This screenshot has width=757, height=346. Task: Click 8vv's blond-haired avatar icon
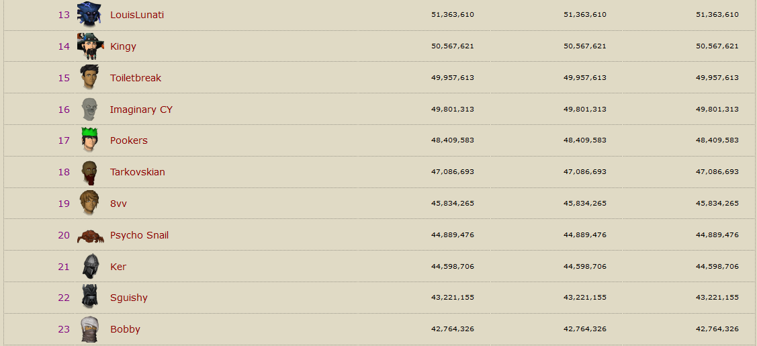(89, 203)
